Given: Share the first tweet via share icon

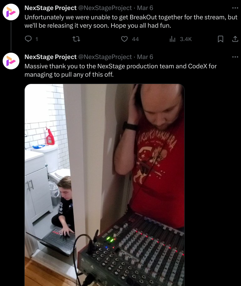Looking at the screenshot, I should 235,39.
